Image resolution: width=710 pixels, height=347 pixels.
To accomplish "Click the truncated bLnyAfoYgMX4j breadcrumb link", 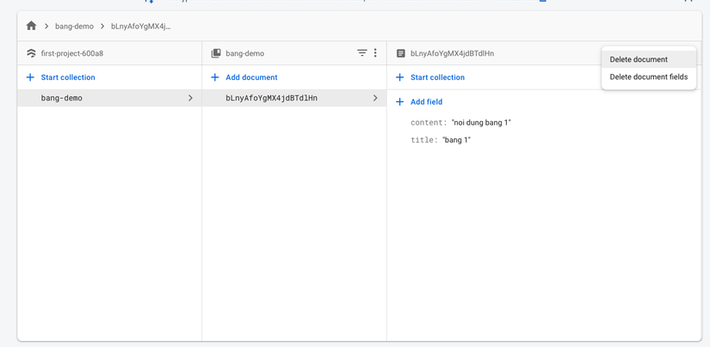I will pos(140,27).
